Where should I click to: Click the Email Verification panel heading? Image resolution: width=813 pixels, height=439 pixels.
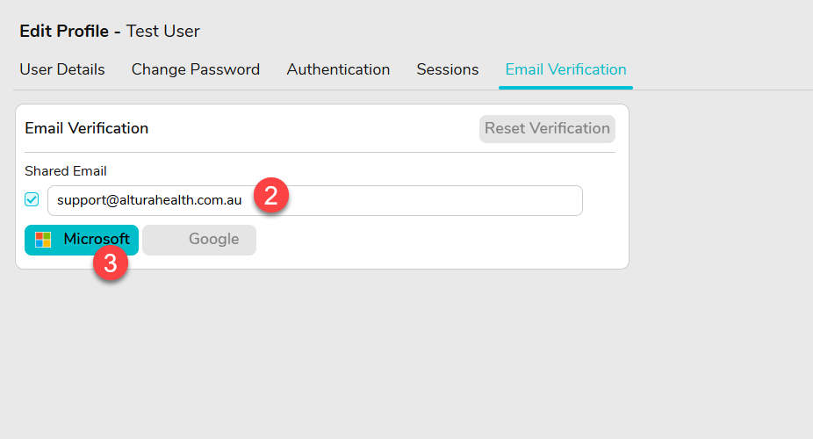click(87, 128)
